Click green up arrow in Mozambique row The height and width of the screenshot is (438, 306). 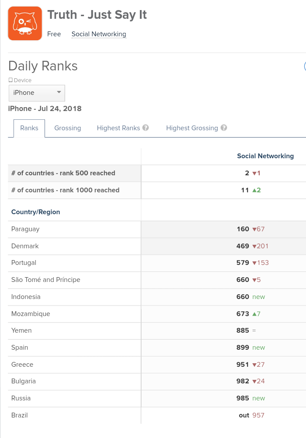pos(254,314)
